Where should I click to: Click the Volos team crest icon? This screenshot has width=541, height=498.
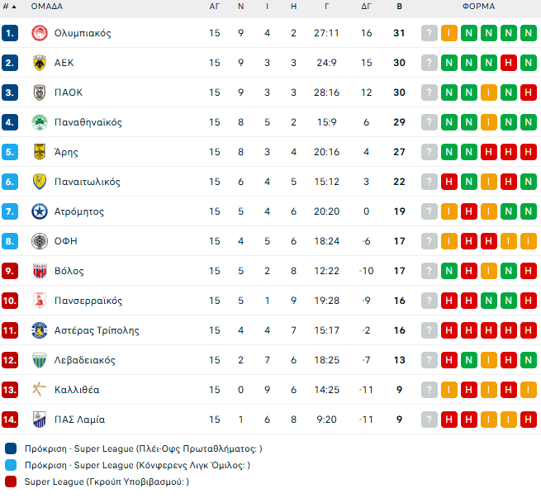tap(39, 271)
